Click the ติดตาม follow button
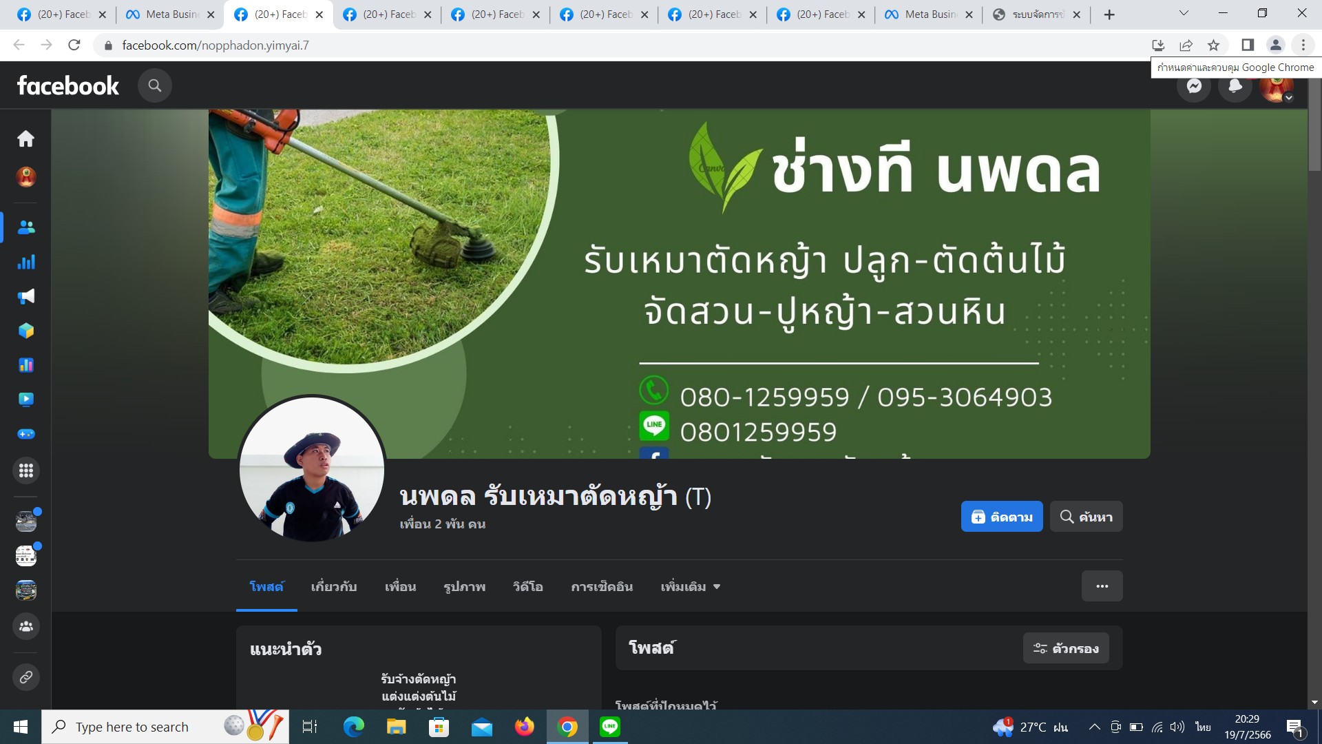The height and width of the screenshot is (744, 1322). (1001, 517)
